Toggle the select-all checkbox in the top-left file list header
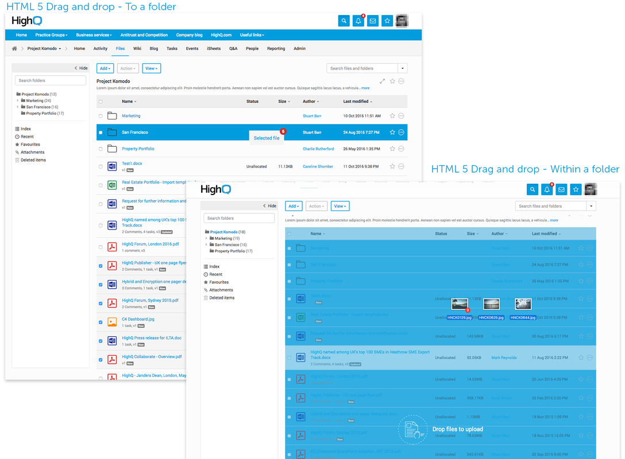 (x=101, y=102)
